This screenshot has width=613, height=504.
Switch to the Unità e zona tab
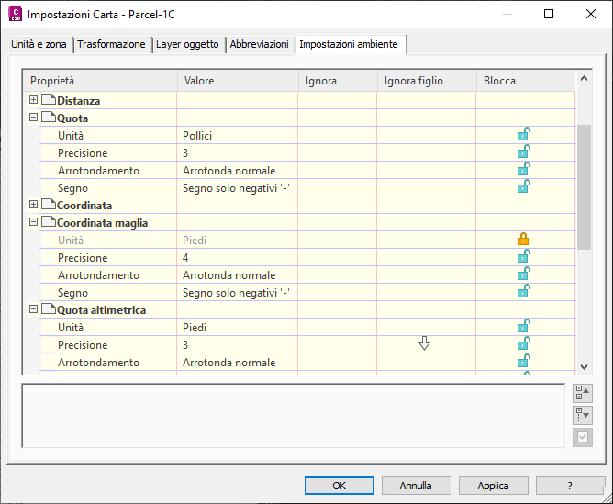pyautogui.click(x=39, y=45)
